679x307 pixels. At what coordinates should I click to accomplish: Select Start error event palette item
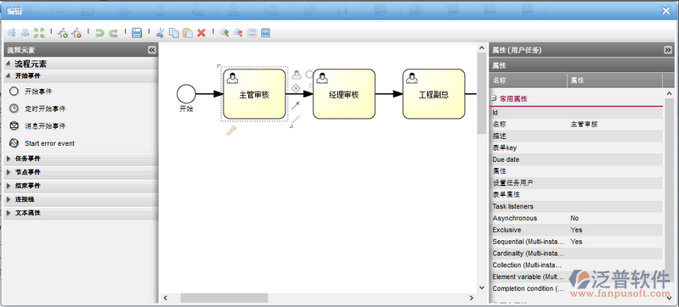(49, 143)
